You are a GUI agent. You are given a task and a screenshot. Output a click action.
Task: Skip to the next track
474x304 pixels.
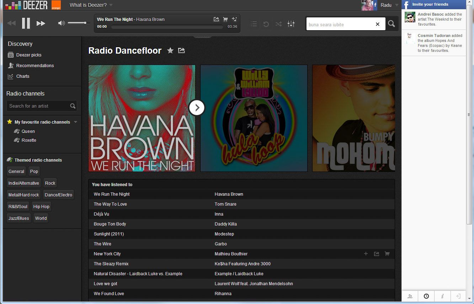pos(41,23)
